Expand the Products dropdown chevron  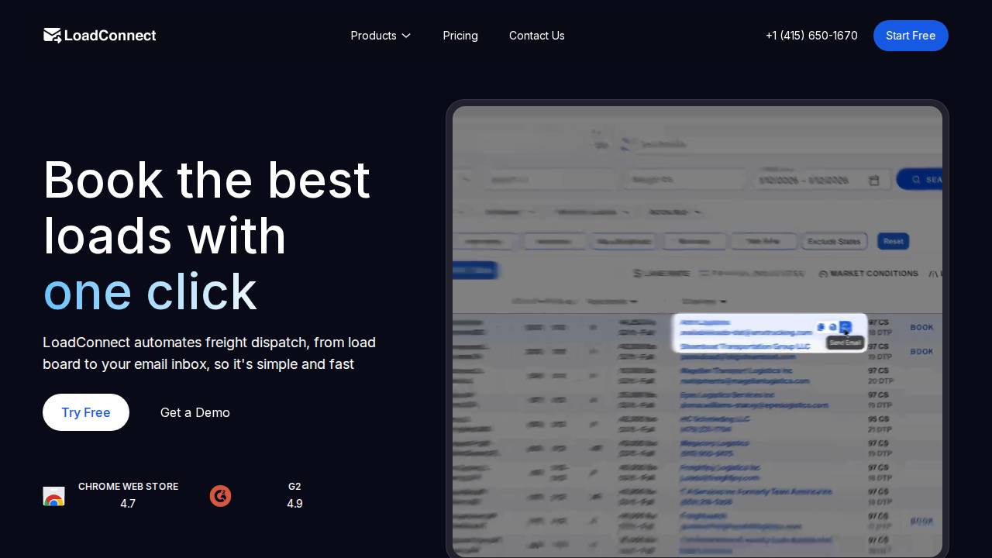[406, 36]
